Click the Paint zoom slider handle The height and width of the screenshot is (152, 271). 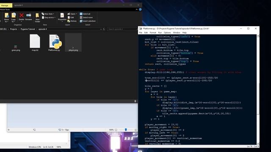(126, 130)
